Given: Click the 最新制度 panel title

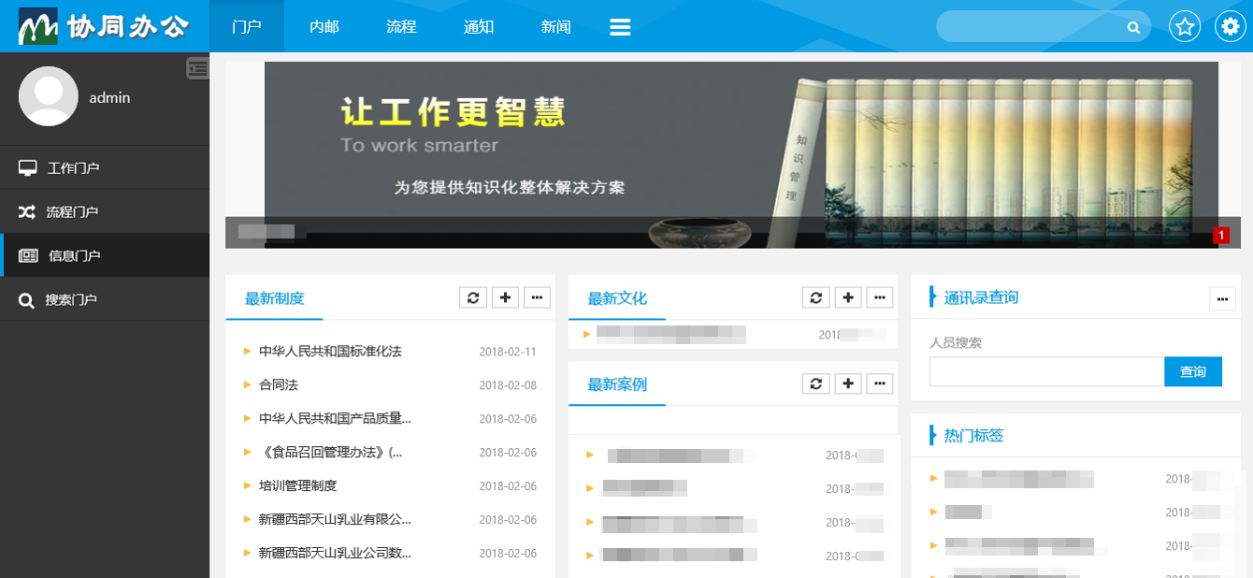Looking at the screenshot, I should point(275,298).
